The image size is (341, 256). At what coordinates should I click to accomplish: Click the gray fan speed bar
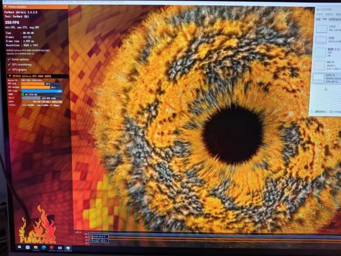[x=31, y=98]
